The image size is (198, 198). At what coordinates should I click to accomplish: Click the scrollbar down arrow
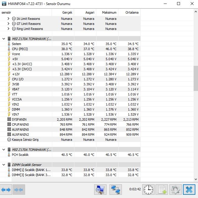click(196, 179)
